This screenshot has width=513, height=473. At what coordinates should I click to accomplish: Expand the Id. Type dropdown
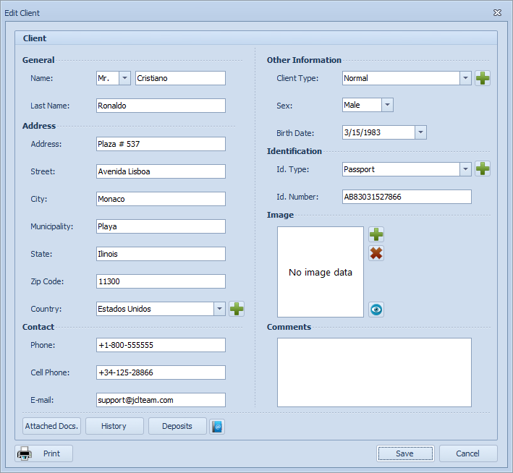[466, 169]
